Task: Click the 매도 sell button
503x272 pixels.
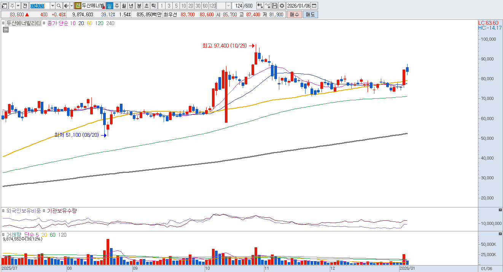Action: (310, 14)
